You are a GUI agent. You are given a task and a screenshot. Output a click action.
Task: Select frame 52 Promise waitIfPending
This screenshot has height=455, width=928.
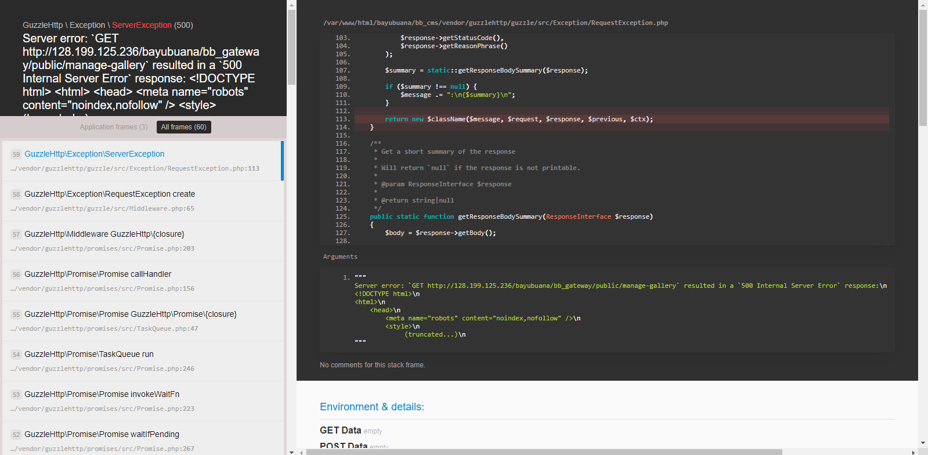(x=102, y=434)
